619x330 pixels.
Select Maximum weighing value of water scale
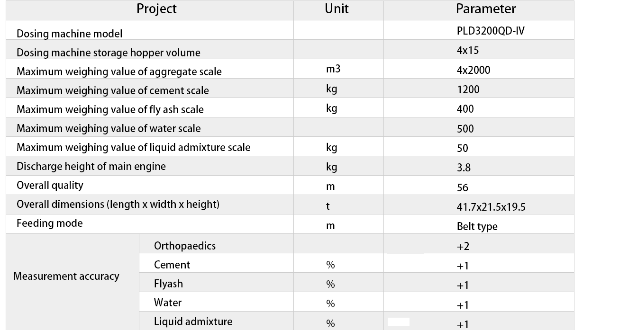[x=109, y=128]
